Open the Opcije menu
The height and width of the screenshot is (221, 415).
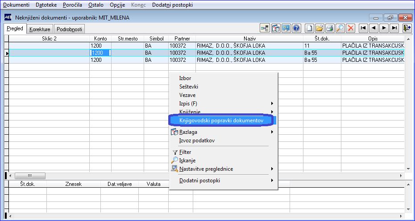click(x=117, y=5)
